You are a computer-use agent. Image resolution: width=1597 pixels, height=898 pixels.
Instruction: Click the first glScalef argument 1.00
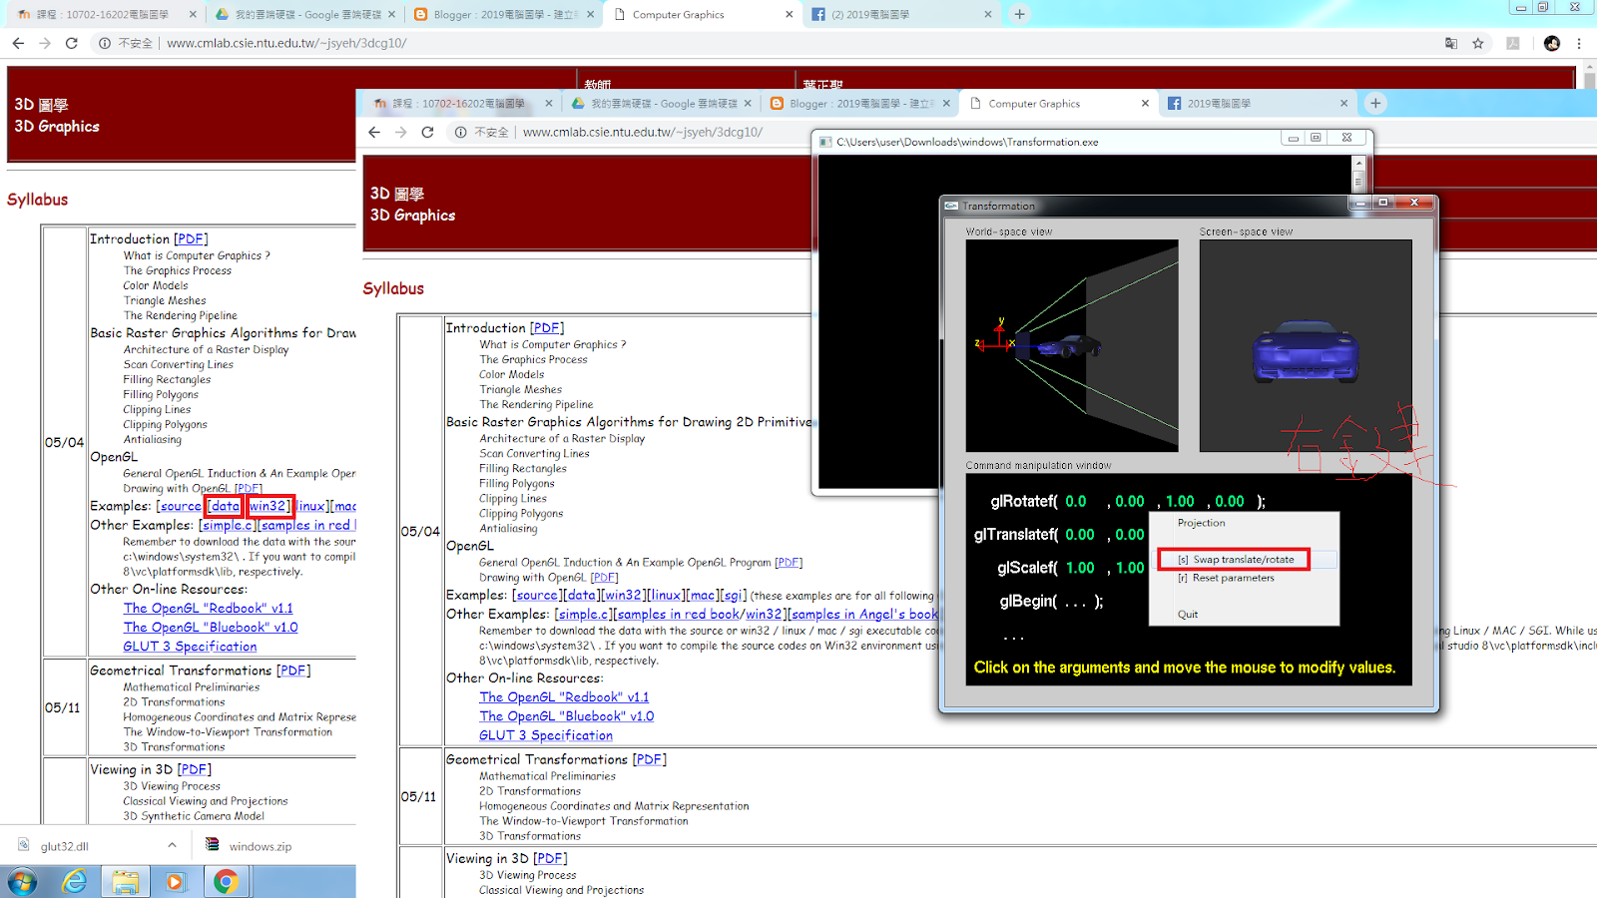point(1080,568)
